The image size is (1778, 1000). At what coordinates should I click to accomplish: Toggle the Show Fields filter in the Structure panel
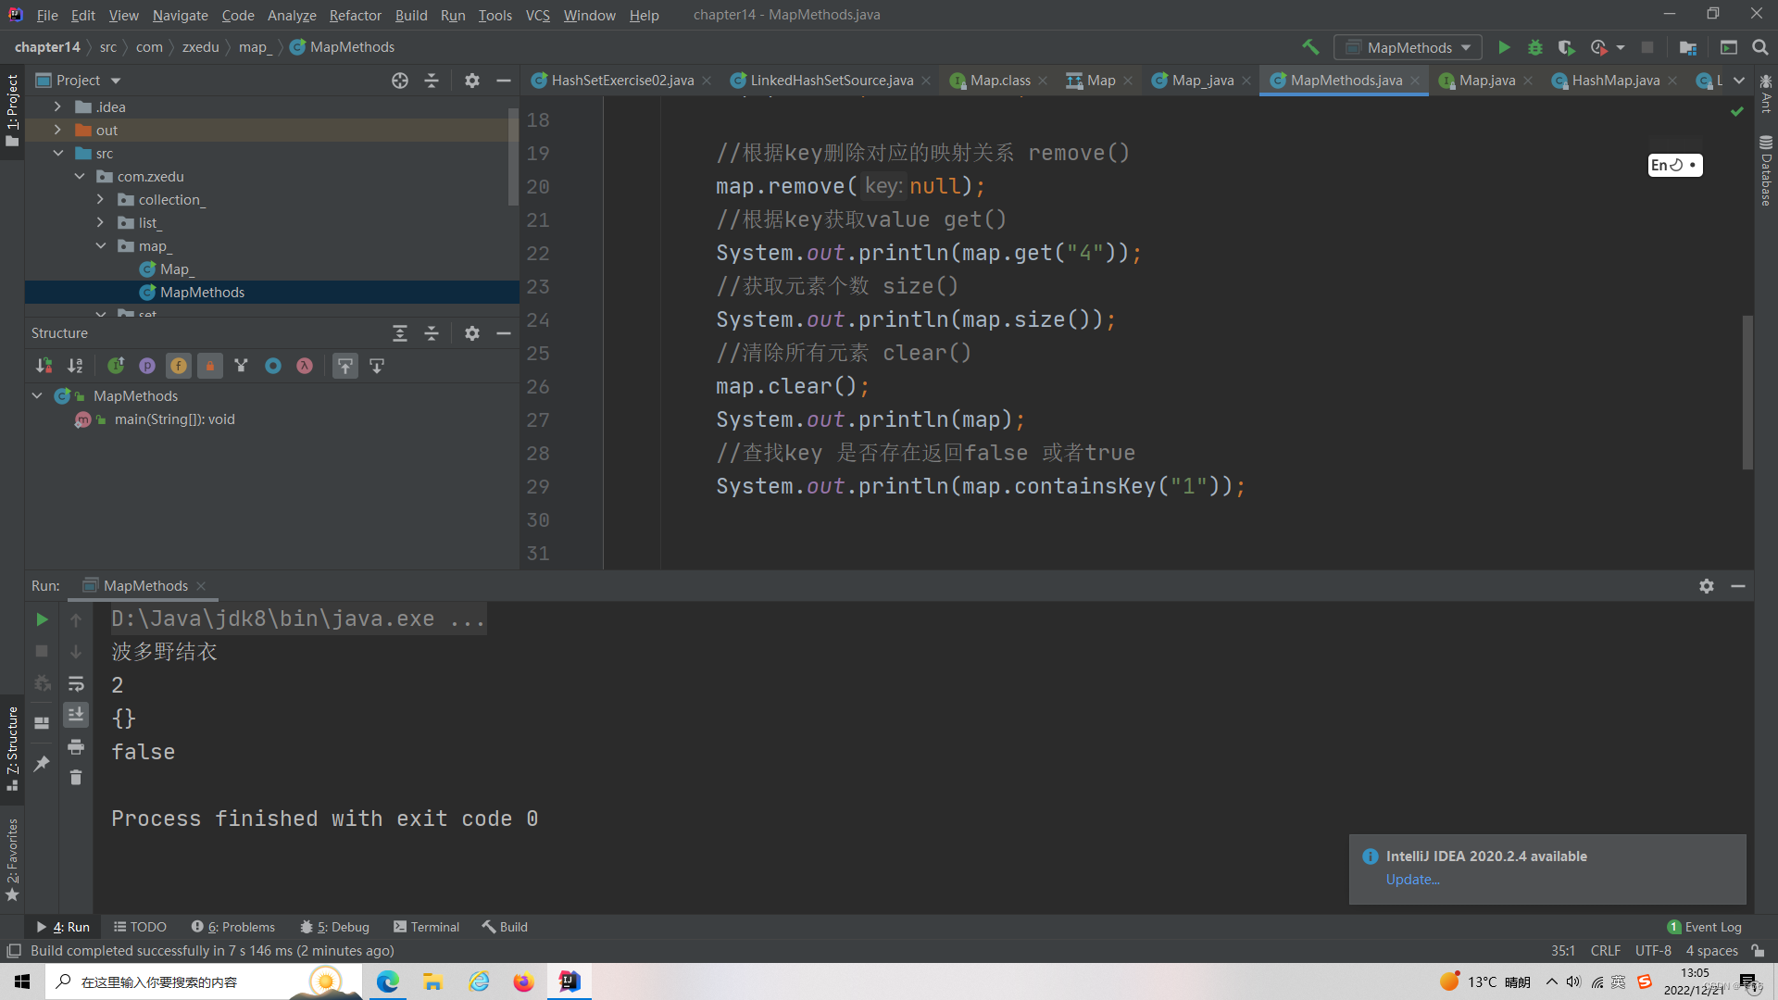click(x=179, y=366)
